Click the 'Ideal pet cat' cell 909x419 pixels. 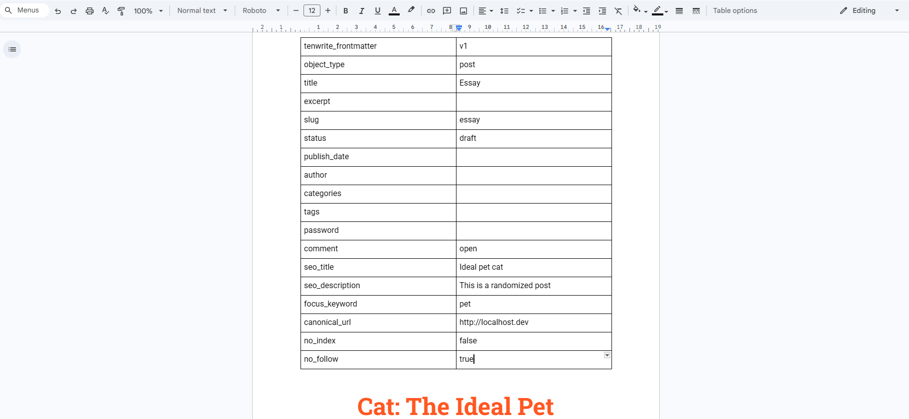point(534,267)
